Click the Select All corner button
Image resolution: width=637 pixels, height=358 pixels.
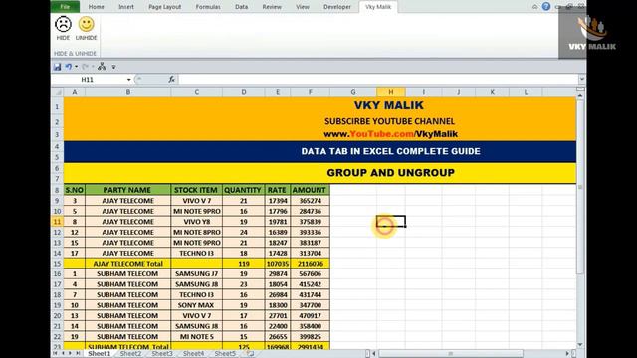pos(58,92)
